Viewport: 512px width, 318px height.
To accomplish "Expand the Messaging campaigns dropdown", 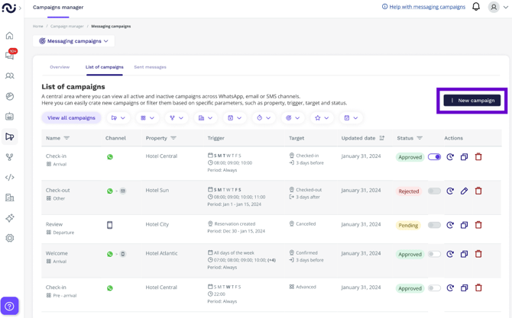I will (74, 41).
